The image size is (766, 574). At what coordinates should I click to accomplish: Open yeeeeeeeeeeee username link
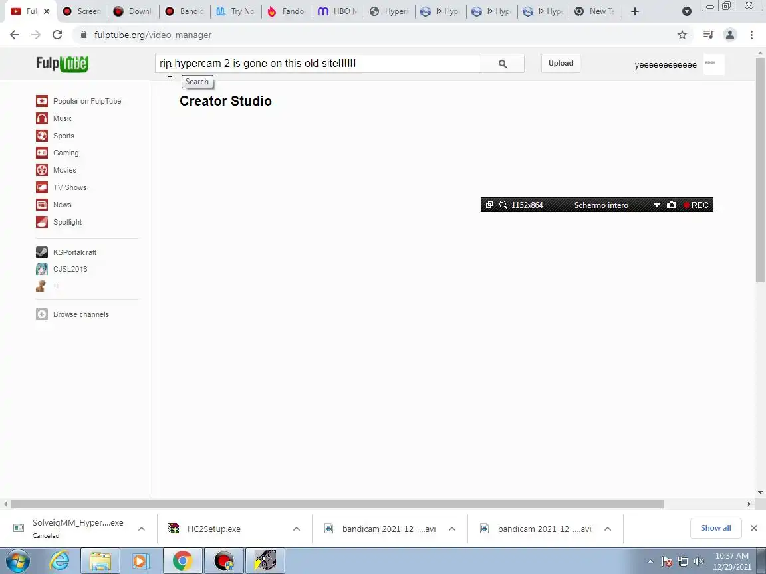tap(666, 65)
